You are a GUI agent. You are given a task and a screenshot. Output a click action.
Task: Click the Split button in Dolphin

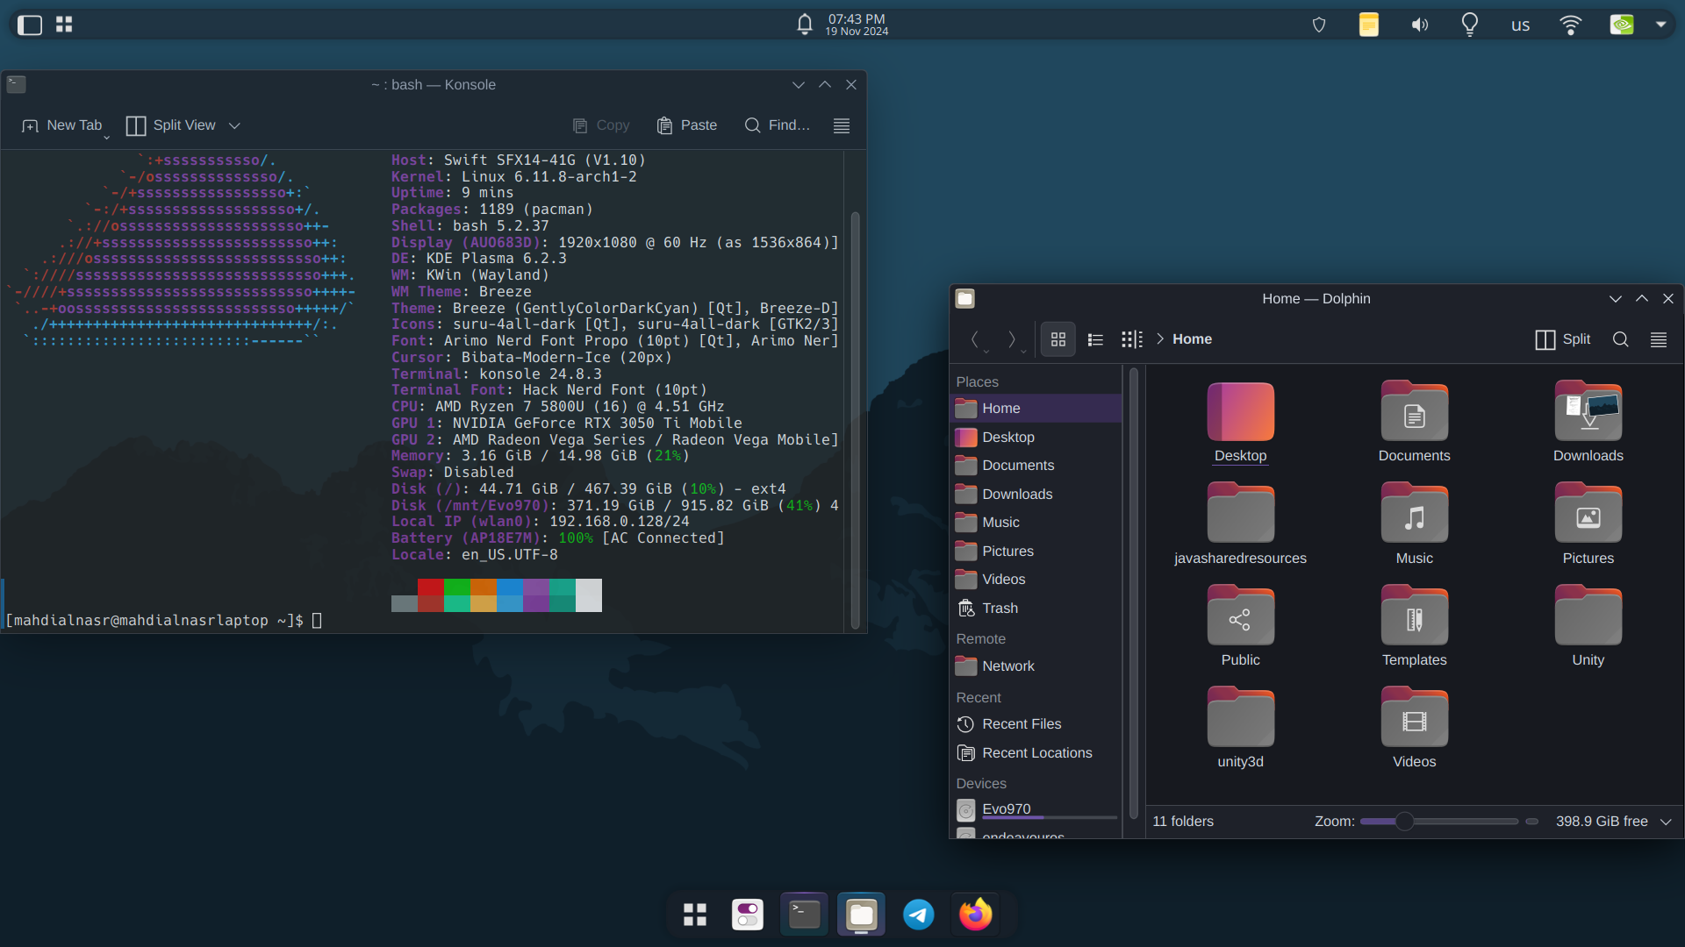(x=1562, y=339)
